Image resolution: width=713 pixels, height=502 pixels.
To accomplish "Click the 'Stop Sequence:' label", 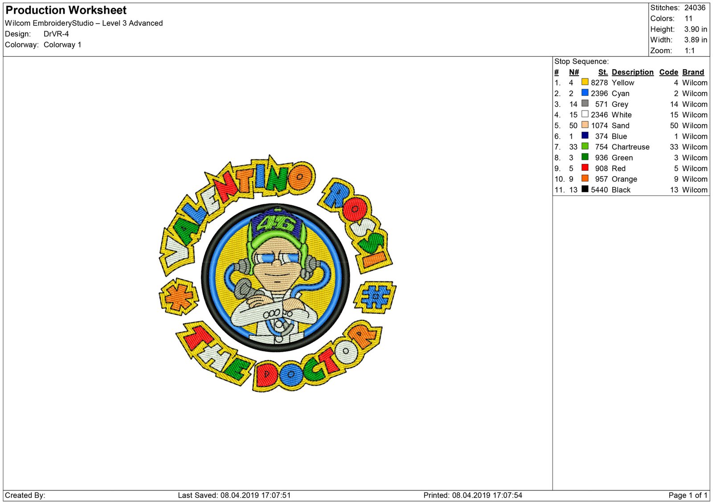I will 581,62.
